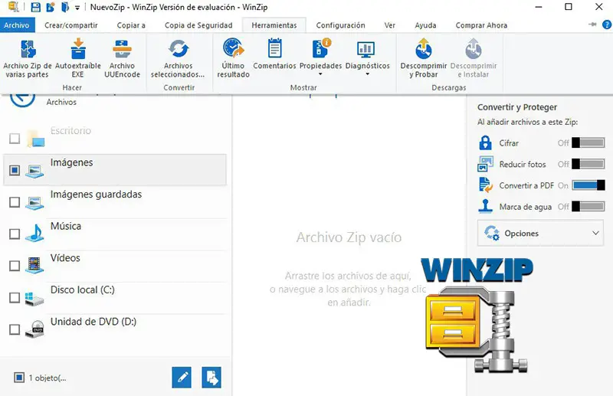Click the add-to-zip file arrow button
This screenshot has width=613, height=396.
211,378
